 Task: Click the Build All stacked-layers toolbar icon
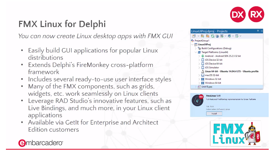(229, 36)
